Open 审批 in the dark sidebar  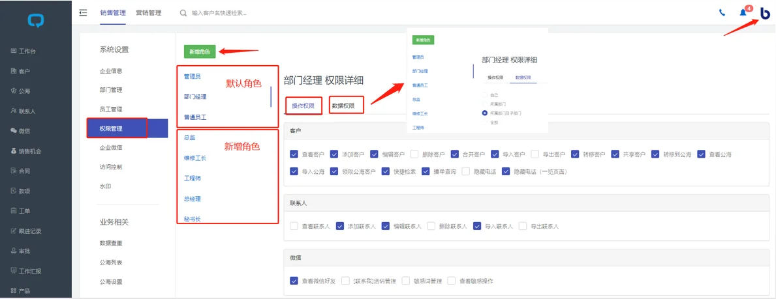[x=20, y=251]
